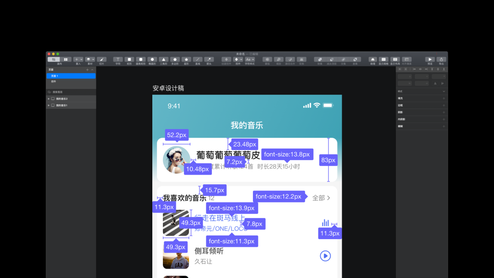Click the 蒙板 mask icon
Viewport: 494px width, 278px height.
(x=267, y=59)
